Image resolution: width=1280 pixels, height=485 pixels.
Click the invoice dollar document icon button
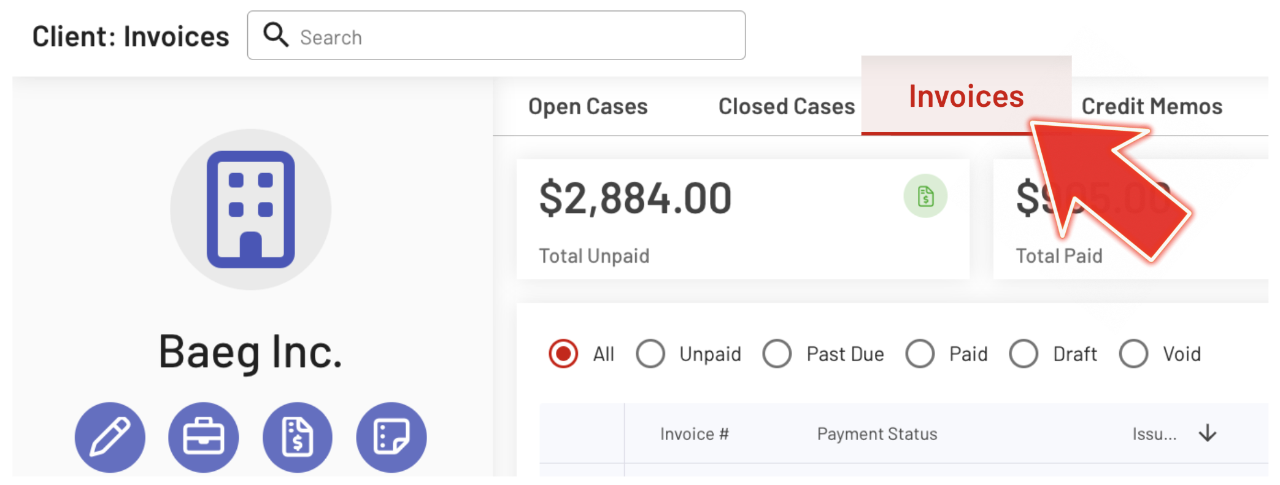point(298,437)
